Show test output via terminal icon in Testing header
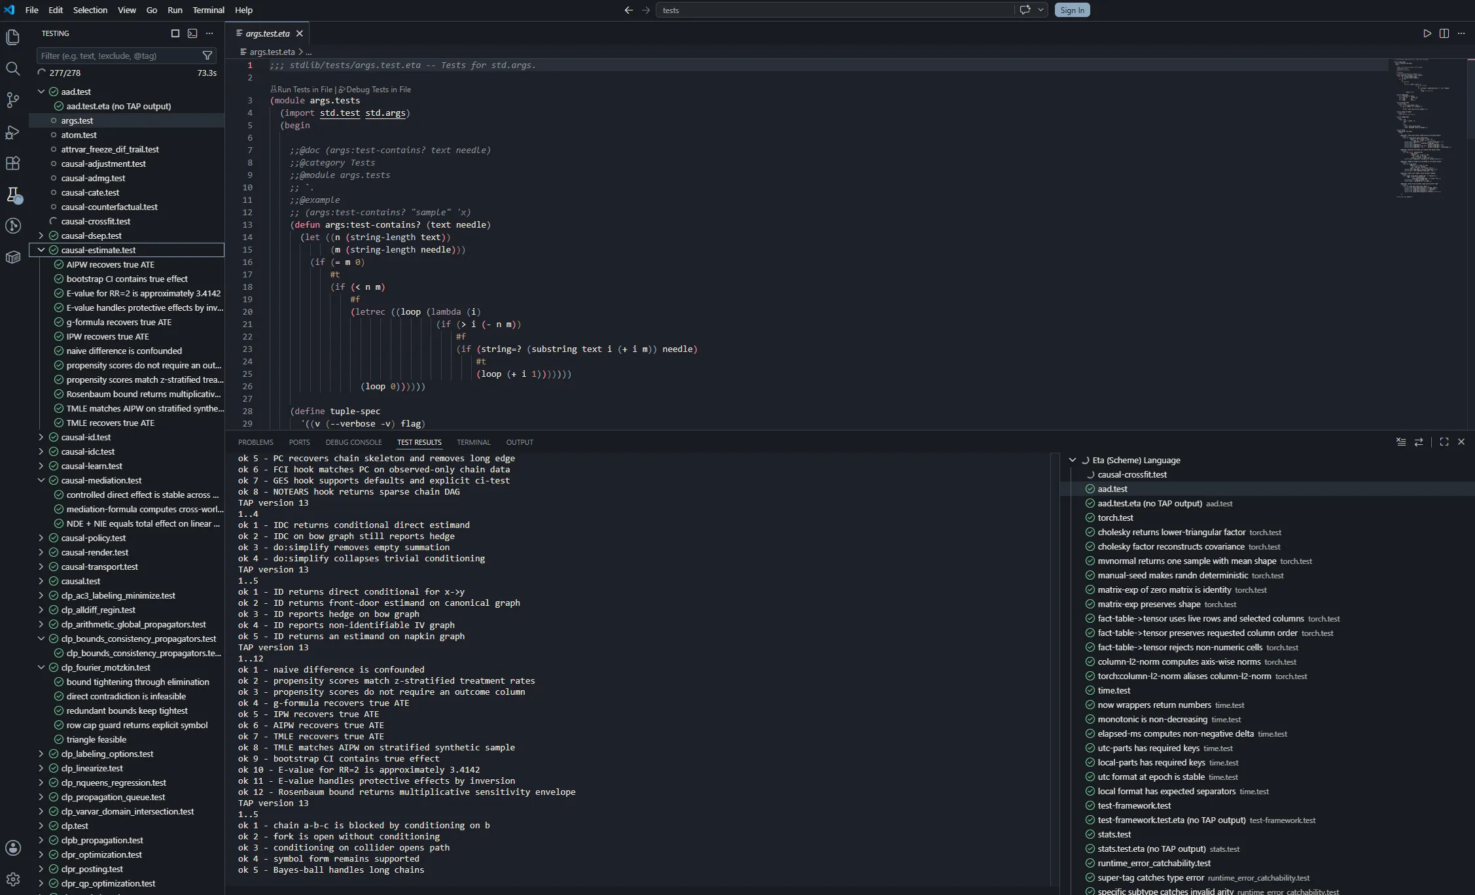This screenshot has height=895, width=1475. coord(192,33)
